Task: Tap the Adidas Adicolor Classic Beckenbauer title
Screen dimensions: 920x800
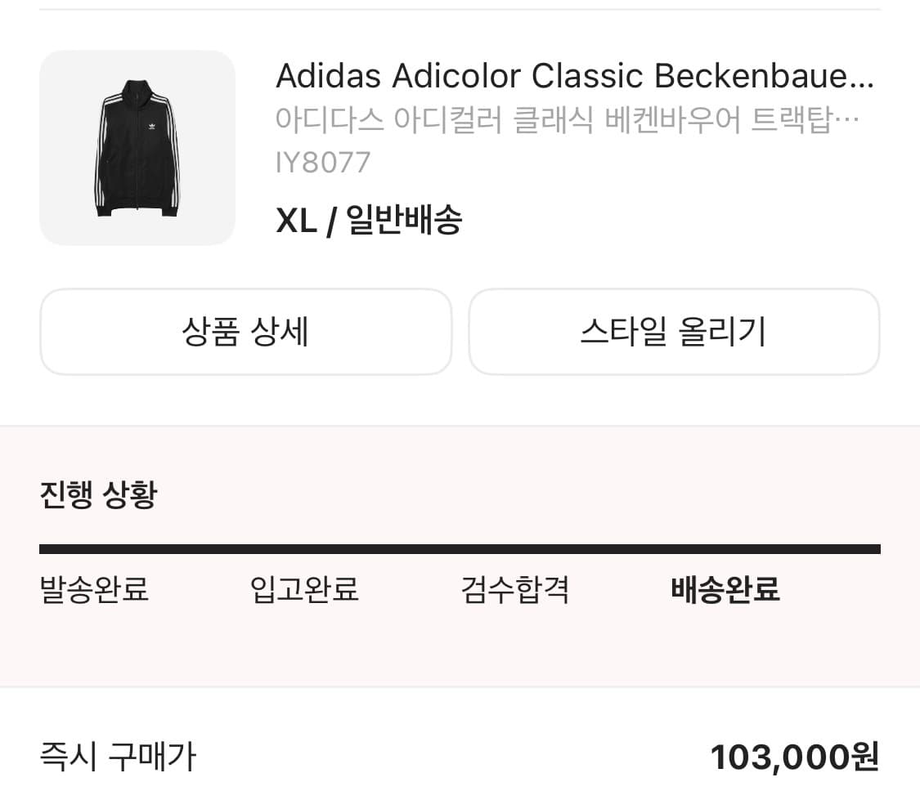Action: tap(564, 77)
